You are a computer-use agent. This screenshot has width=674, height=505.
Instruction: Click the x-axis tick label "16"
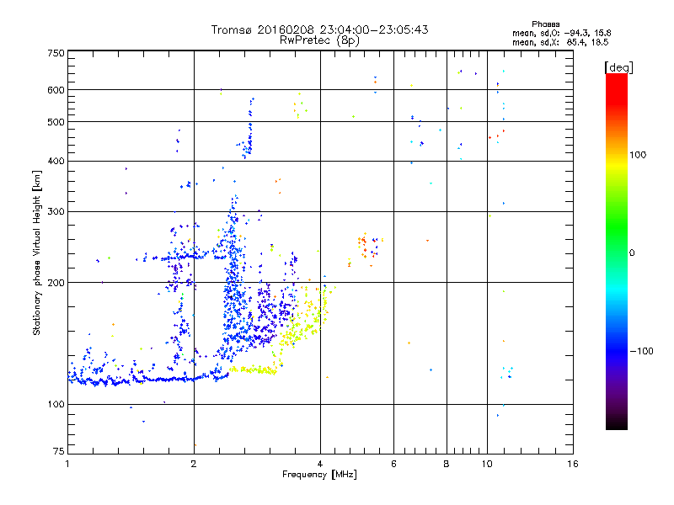(573, 464)
